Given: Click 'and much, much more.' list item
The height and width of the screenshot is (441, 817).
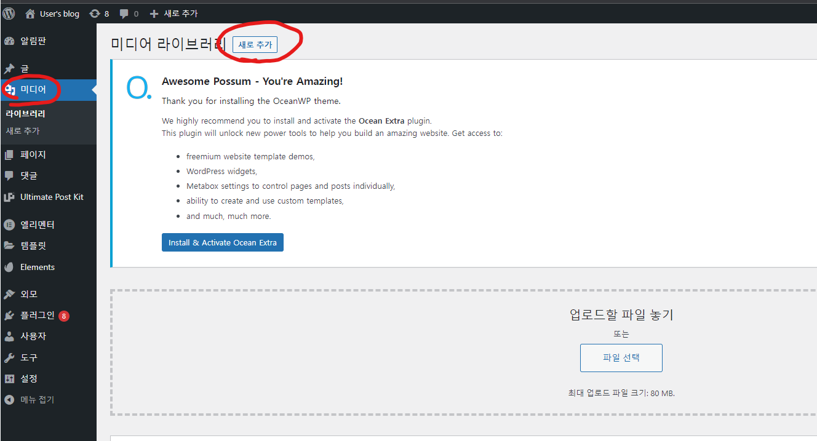Looking at the screenshot, I should pos(229,216).
